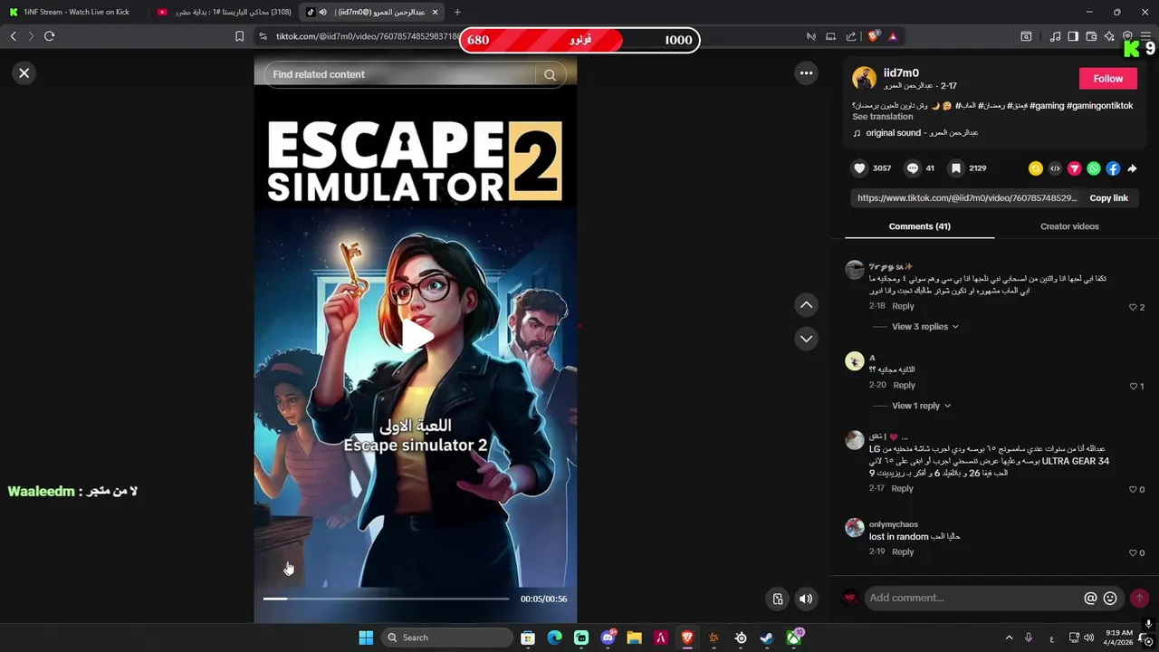Like onlymychaos 'lost in random' comment
This screenshot has height=652, width=1159.
tap(1133, 552)
